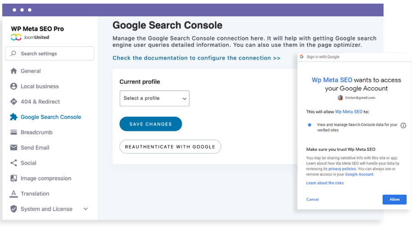Allow Wp Meta SEO account access
This screenshot has width=415, height=226.
pos(394,199)
